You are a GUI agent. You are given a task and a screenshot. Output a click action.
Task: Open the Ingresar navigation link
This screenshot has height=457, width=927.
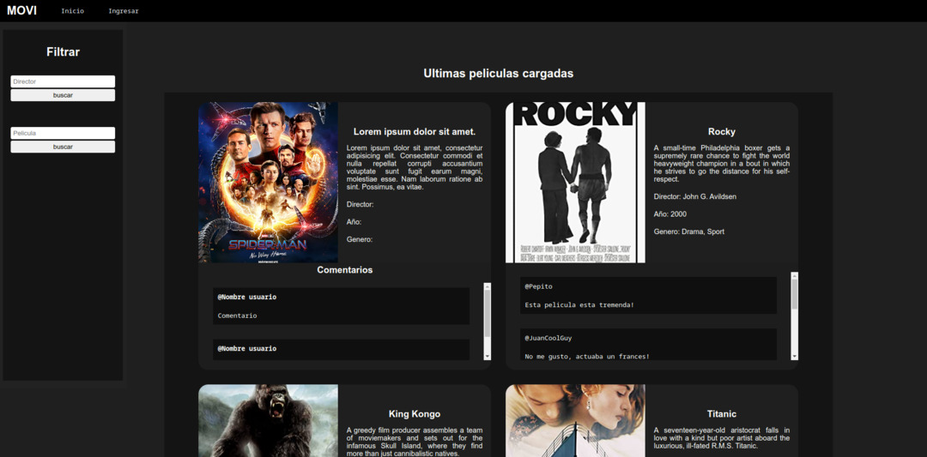pyautogui.click(x=124, y=11)
